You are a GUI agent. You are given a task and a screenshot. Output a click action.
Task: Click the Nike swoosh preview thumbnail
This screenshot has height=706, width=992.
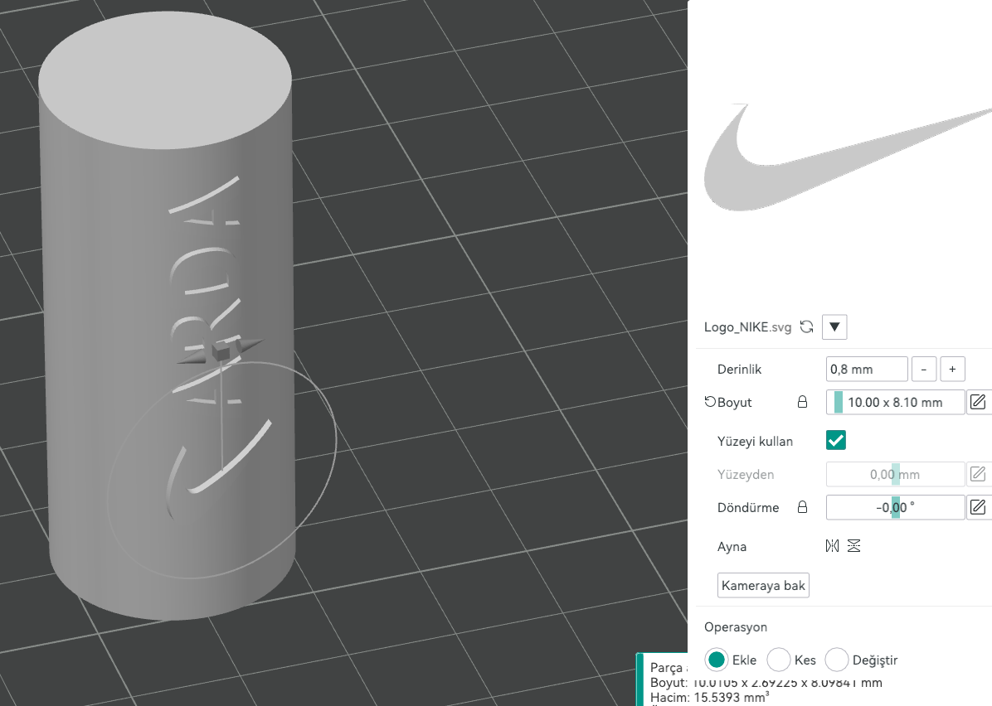click(x=846, y=159)
